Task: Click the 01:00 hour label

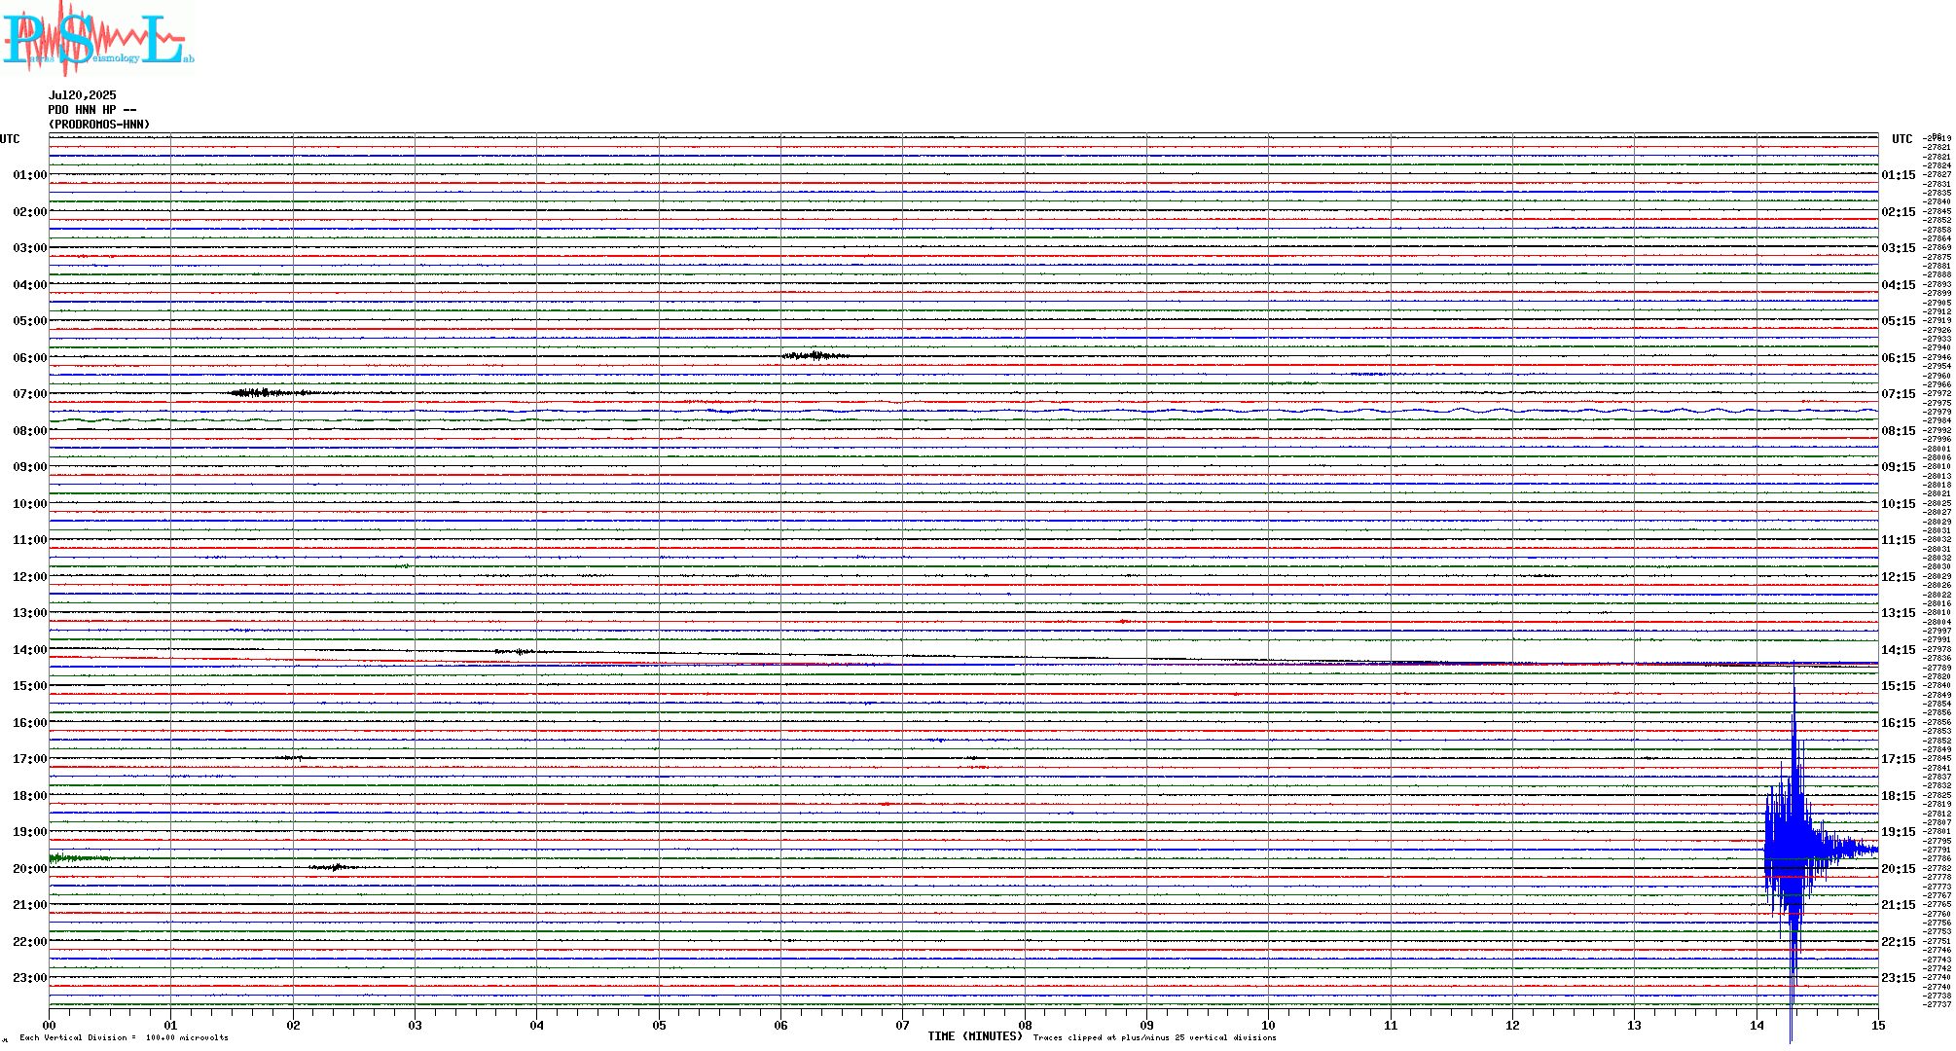Action: [x=29, y=175]
